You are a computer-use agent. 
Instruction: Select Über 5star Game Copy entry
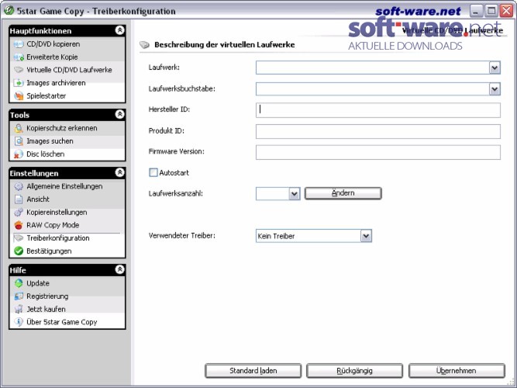62,322
